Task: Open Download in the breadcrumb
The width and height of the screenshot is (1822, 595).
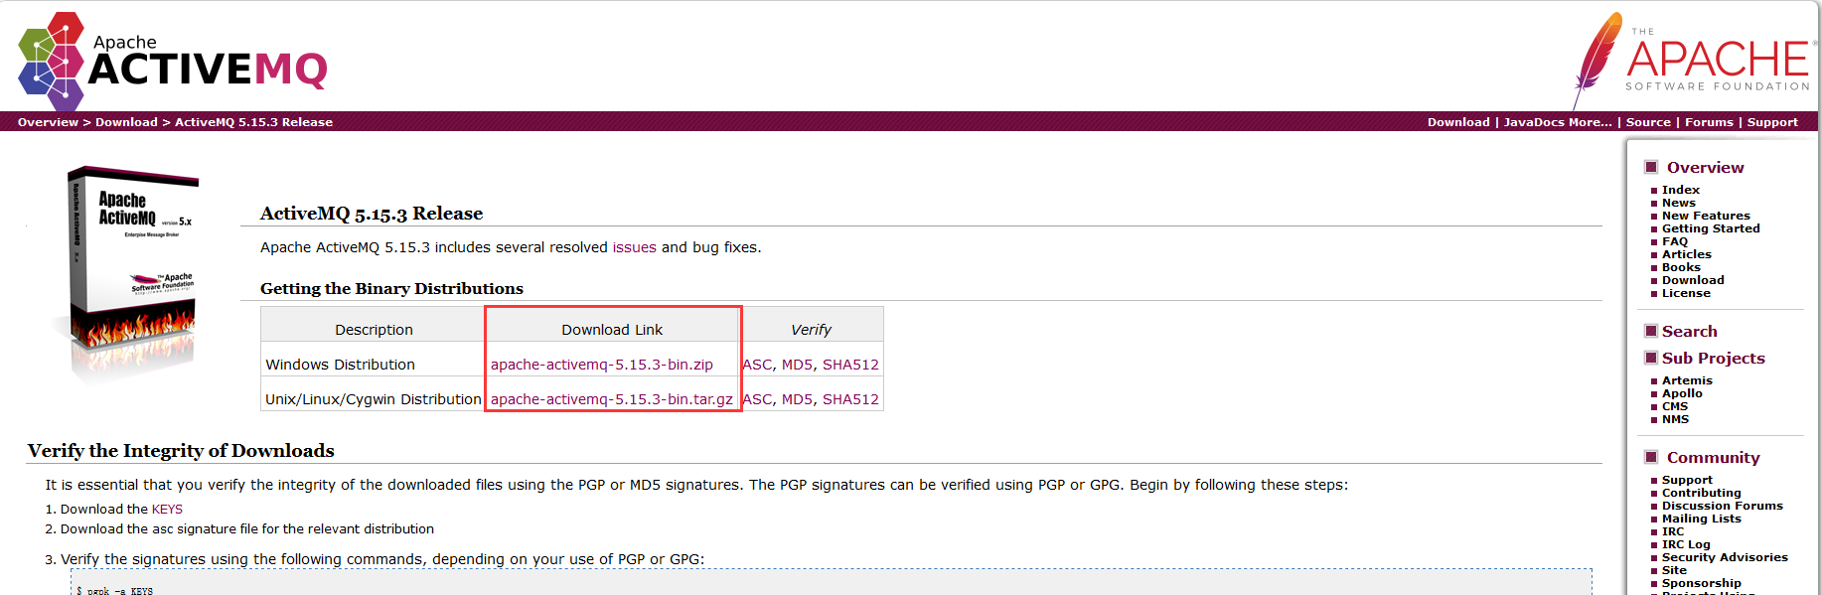Action: [126, 122]
